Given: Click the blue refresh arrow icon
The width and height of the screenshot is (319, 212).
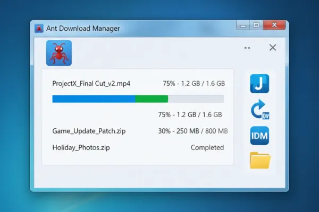Looking at the screenshot, I should pos(260,109).
